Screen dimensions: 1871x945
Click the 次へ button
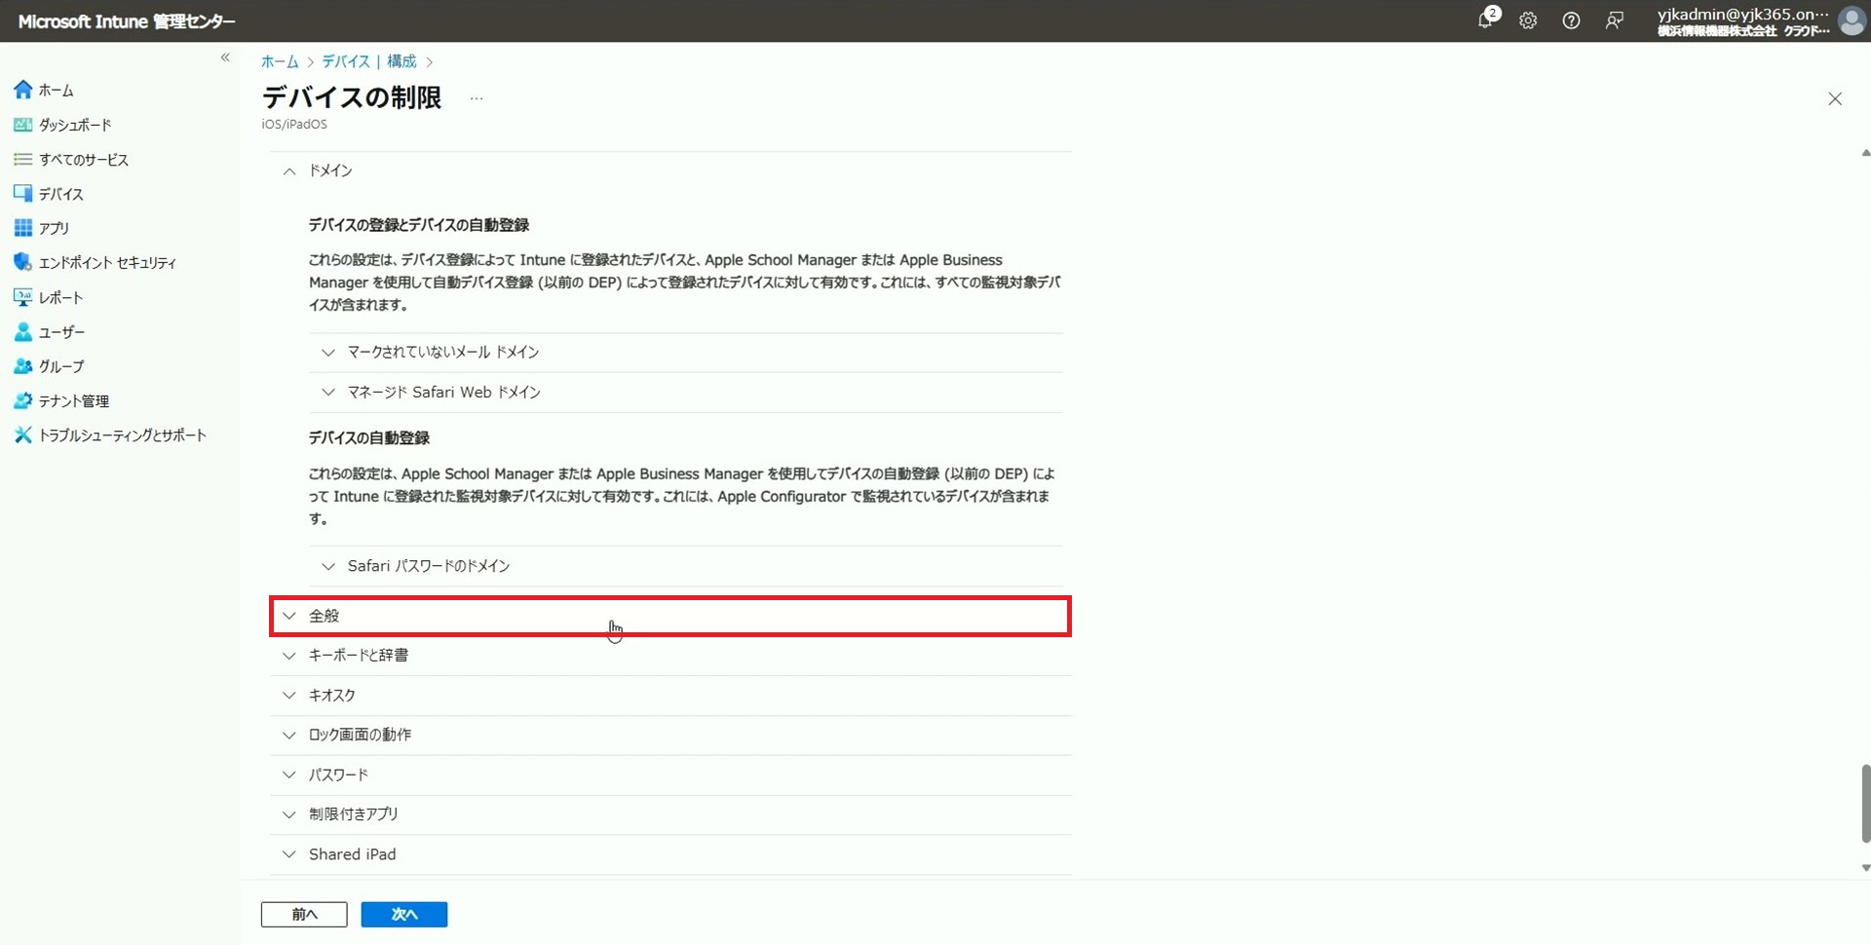pyautogui.click(x=403, y=914)
